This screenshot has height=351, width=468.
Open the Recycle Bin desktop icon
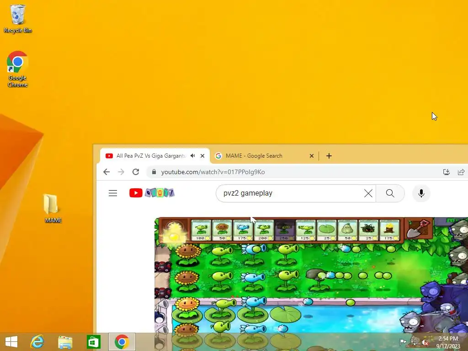point(18,18)
